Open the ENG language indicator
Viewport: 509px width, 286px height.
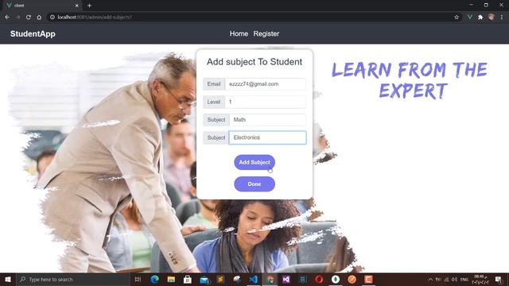[x=464, y=279]
